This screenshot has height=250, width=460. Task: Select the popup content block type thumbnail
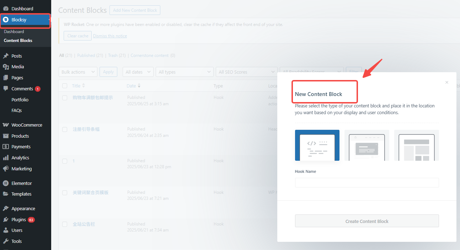click(367, 145)
